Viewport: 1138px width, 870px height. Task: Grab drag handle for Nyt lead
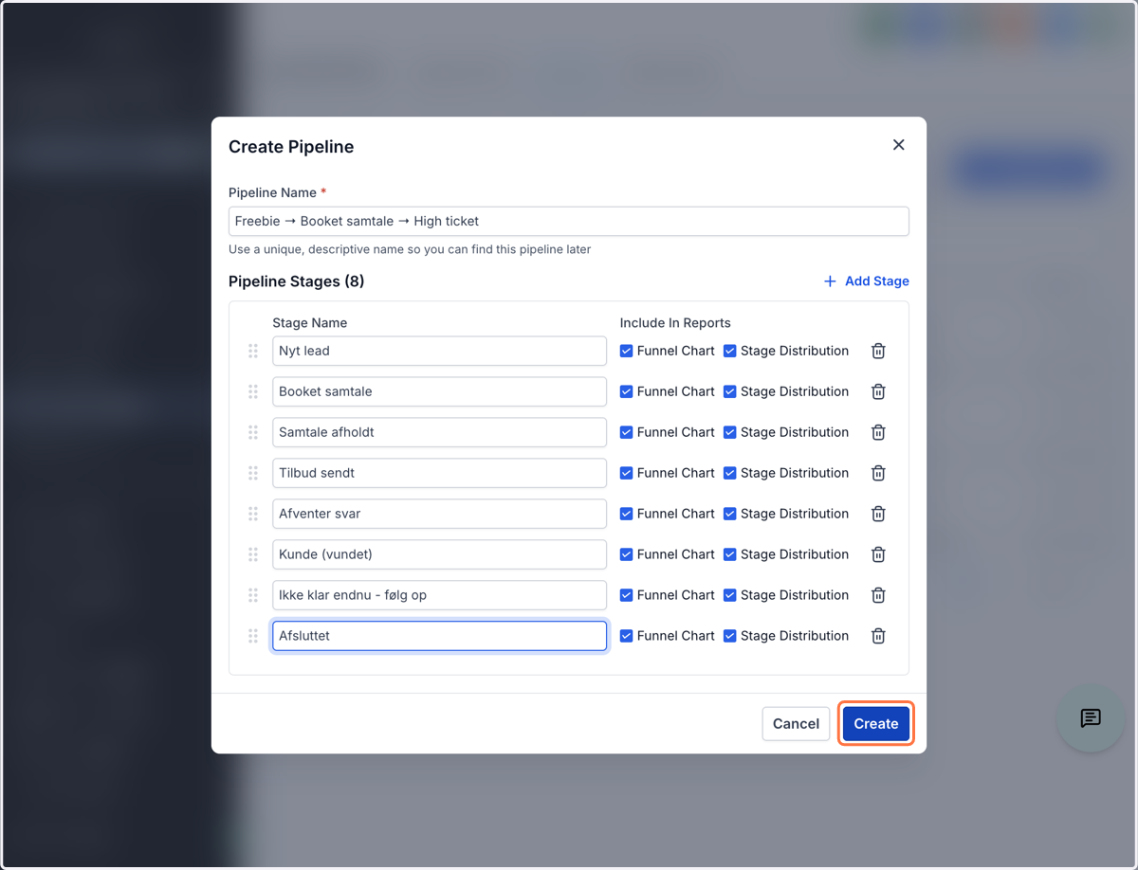(253, 351)
